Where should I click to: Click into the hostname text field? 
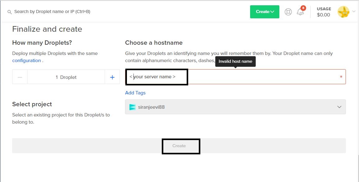coord(235,77)
